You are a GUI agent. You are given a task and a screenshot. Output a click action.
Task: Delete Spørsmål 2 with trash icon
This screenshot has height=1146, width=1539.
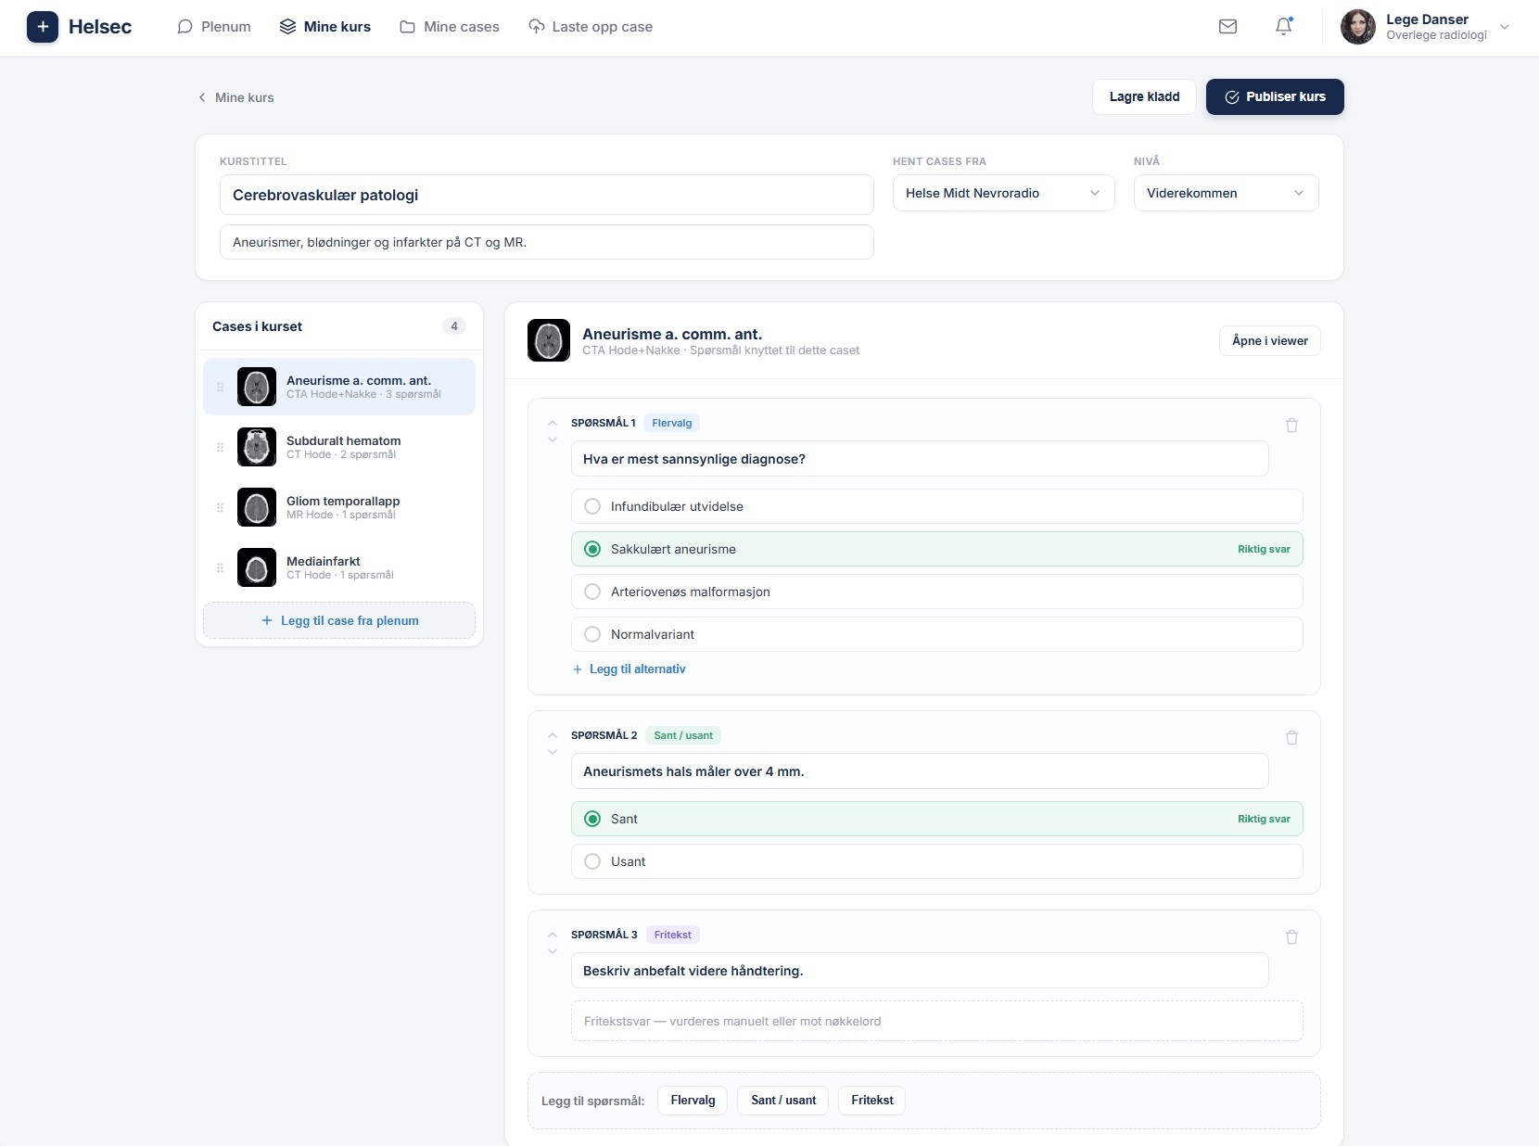(x=1291, y=738)
